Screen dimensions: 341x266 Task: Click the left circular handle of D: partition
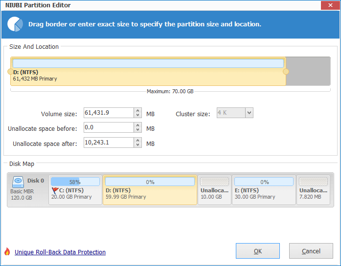click(x=10, y=72)
